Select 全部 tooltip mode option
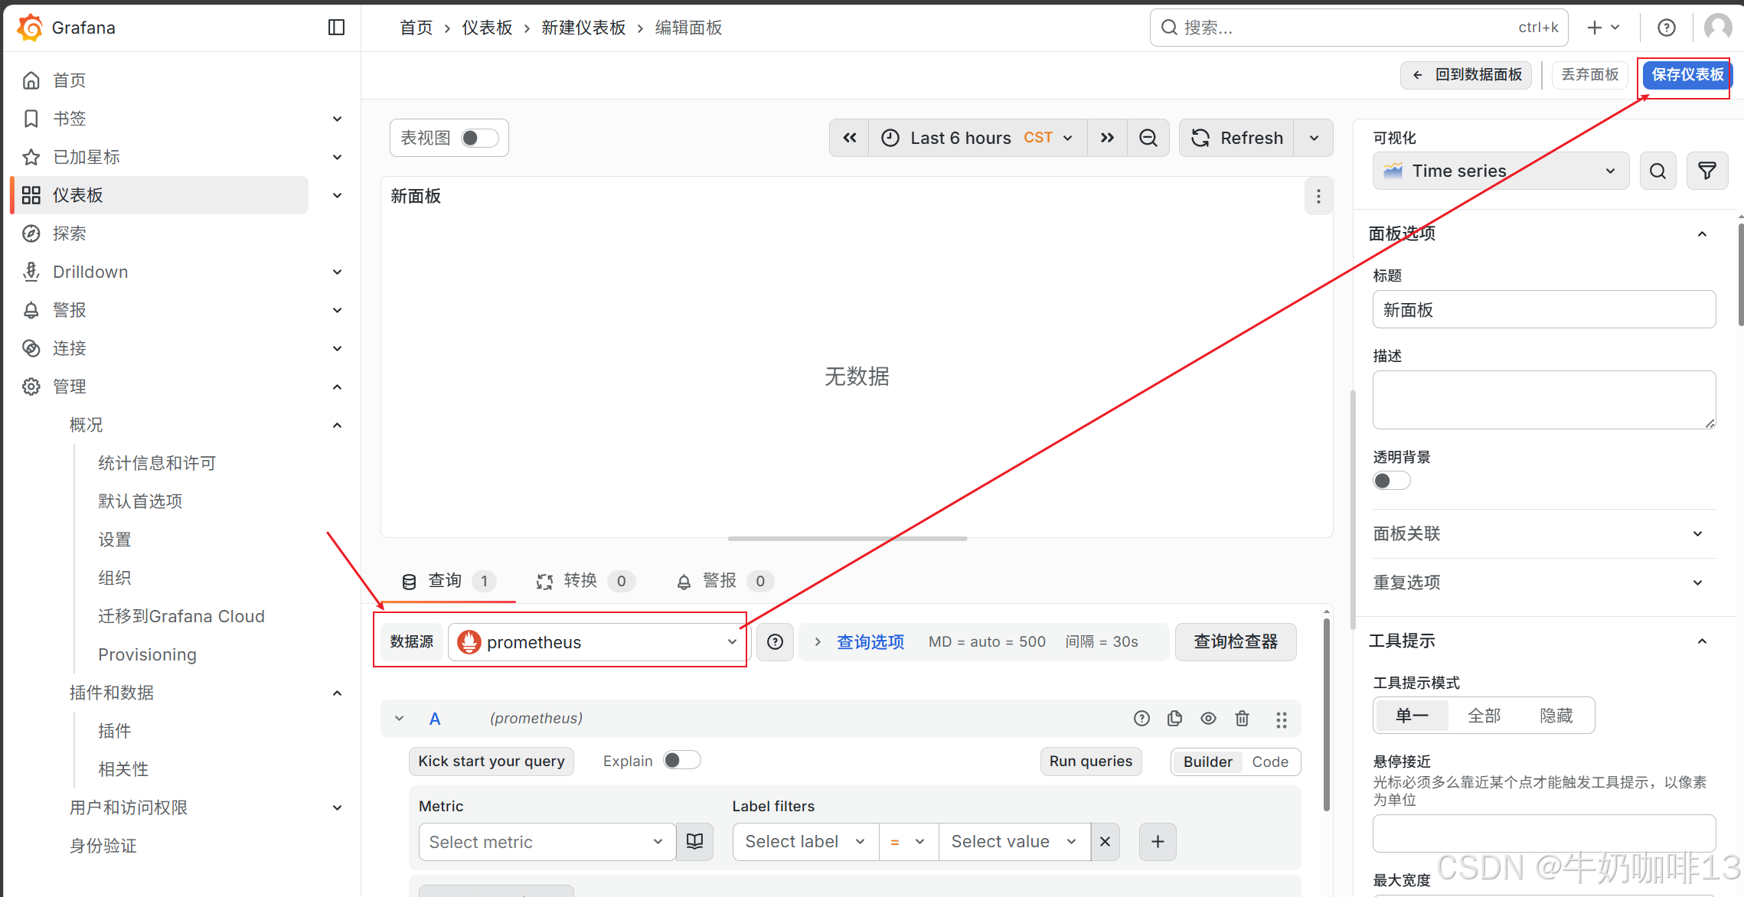The width and height of the screenshot is (1744, 897). [x=1484, y=716]
